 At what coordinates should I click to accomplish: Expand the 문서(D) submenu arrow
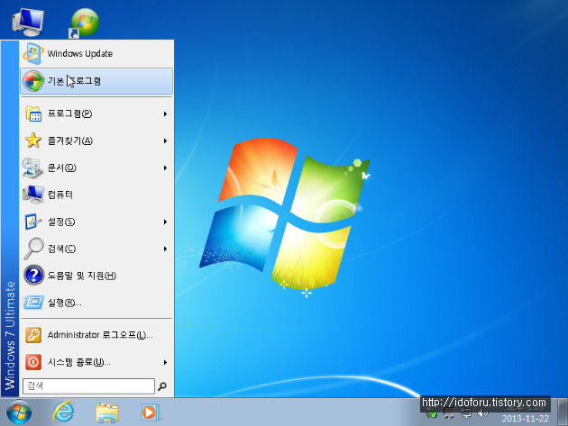click(x=165, y=168)
